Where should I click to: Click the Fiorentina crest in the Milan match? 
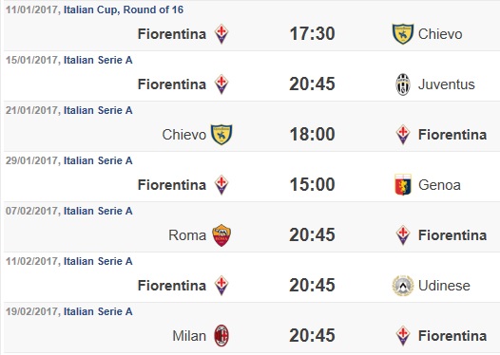tap(403, 336)
